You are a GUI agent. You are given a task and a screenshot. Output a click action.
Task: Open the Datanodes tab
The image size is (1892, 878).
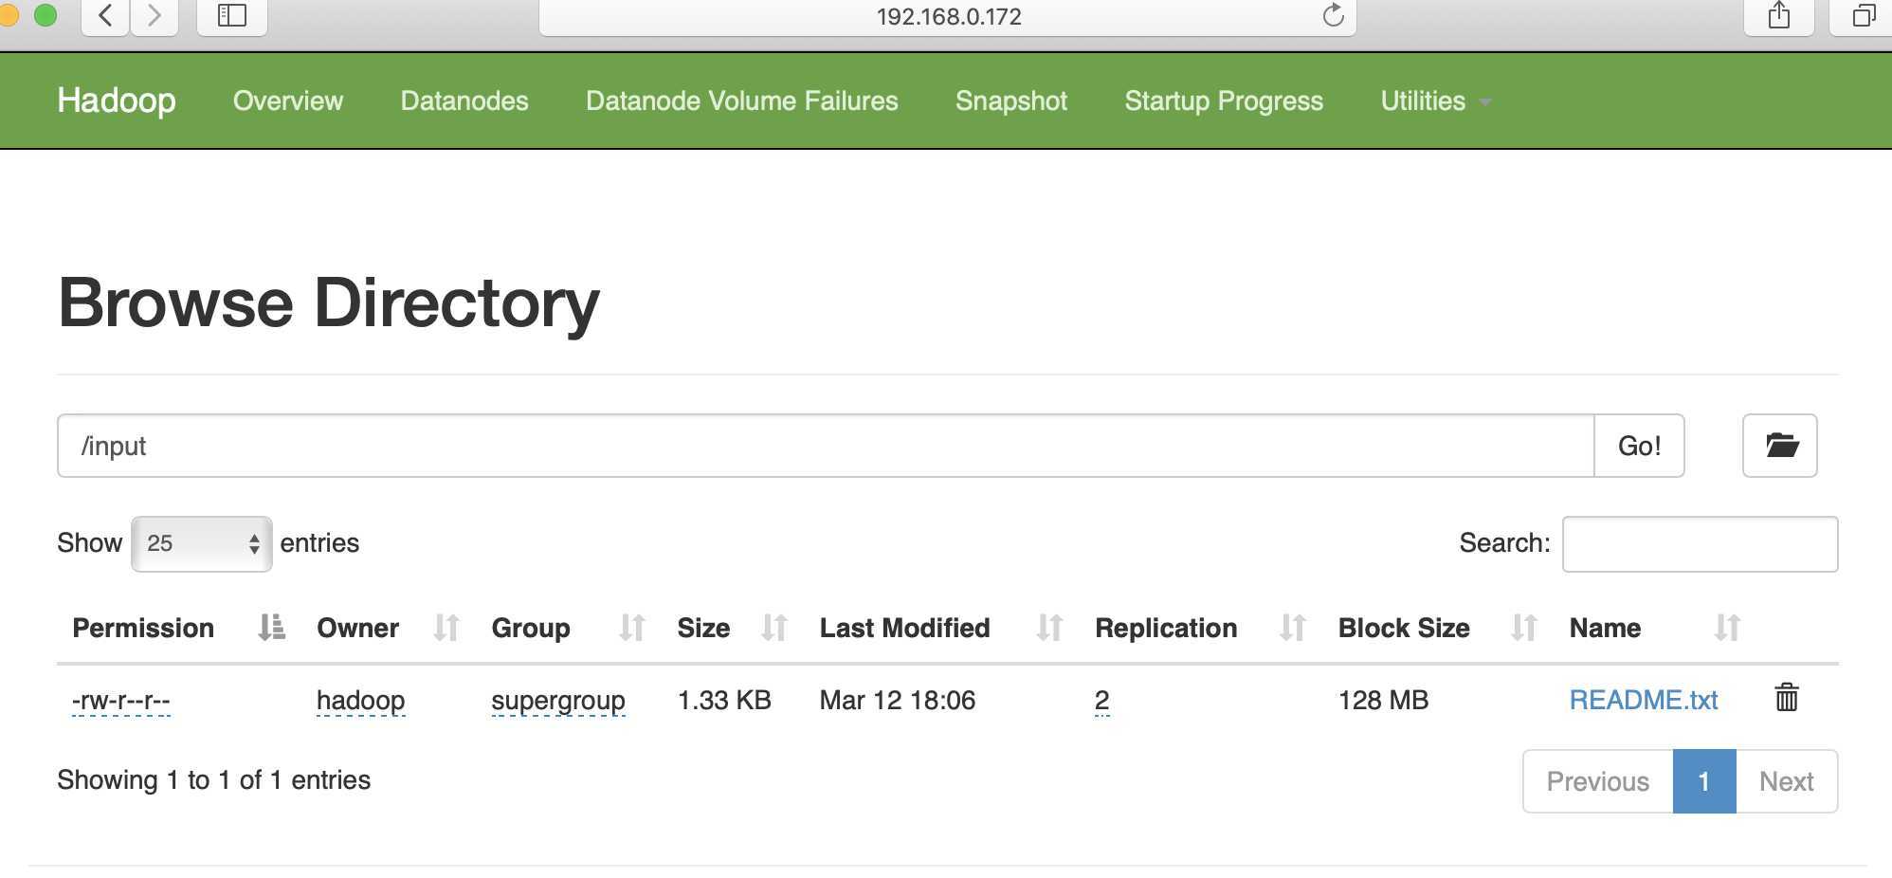[x=464, y=101]
